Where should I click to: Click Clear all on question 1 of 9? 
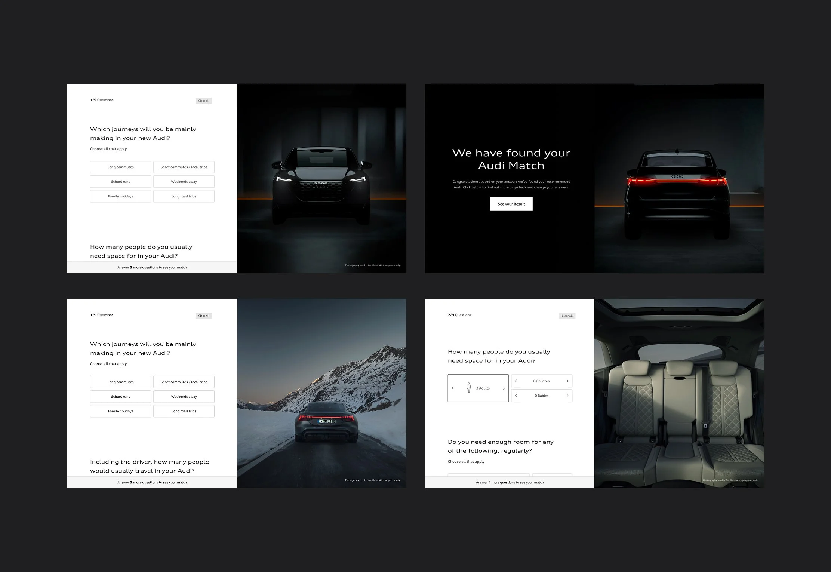click(204, 101)
